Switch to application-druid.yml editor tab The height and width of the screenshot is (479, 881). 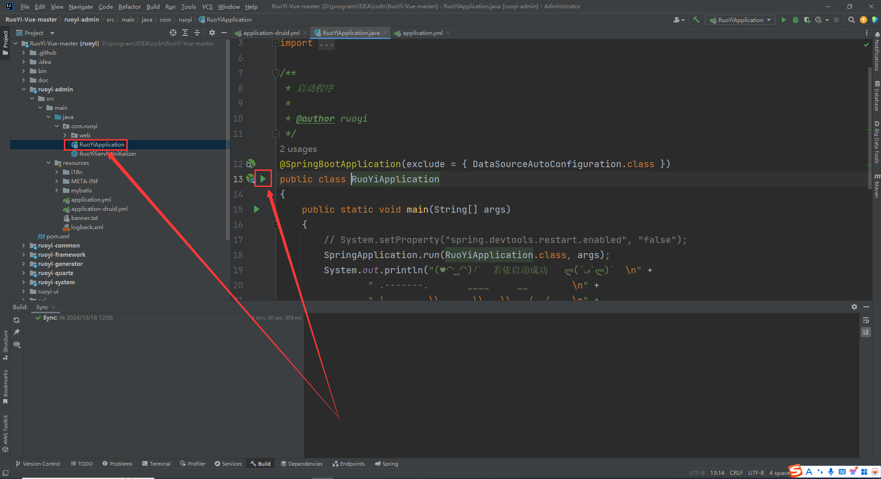coord(271,33)
